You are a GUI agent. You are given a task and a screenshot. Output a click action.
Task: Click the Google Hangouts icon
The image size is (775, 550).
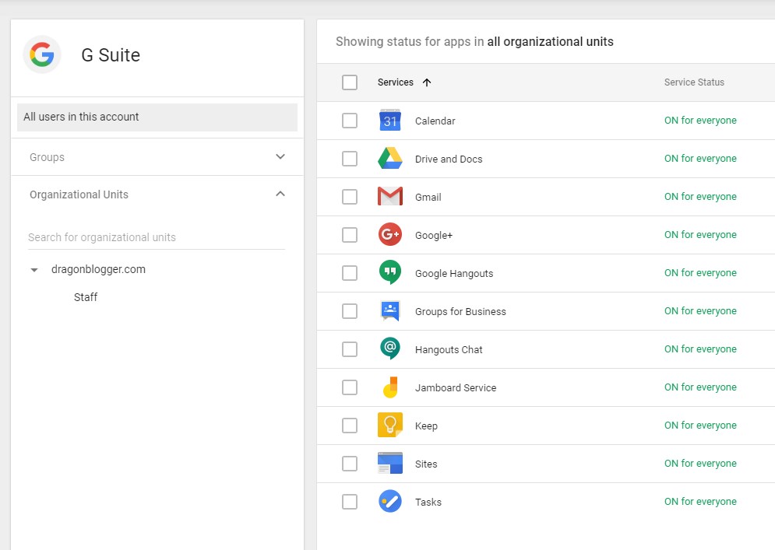point(390,272)
